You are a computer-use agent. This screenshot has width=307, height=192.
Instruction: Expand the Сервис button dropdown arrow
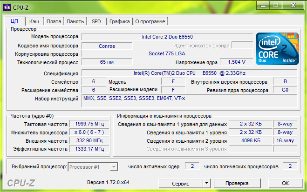(x=206, y=183)
